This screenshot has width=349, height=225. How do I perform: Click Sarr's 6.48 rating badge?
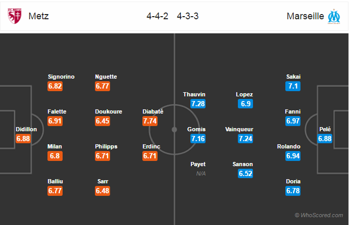click(x=102, y=191)
